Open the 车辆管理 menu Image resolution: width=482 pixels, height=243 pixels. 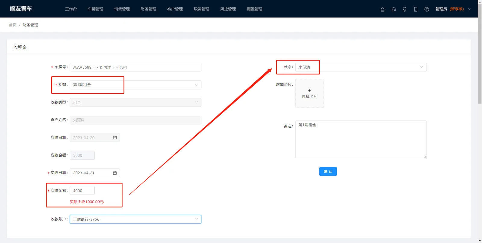coord(95,9)
